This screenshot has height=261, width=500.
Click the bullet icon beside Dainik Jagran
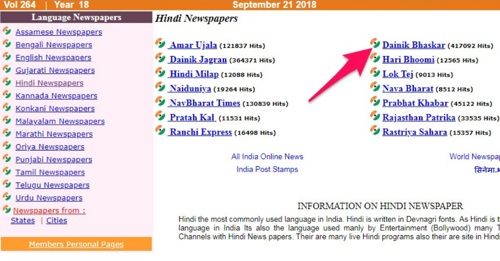coord(160,58)
